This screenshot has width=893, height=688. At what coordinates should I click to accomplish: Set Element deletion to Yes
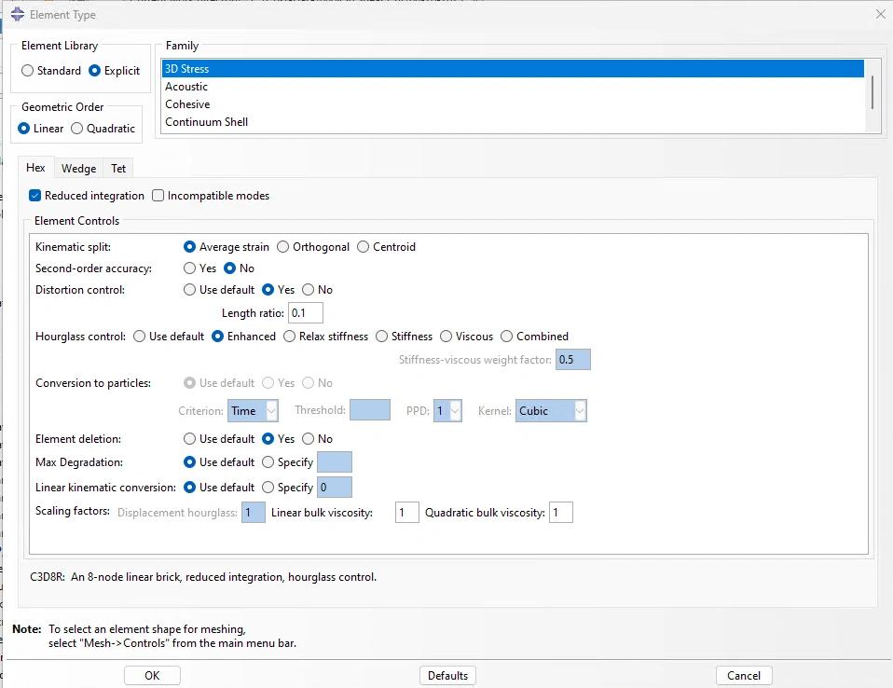pyautogui.click(x=268, y=439)
